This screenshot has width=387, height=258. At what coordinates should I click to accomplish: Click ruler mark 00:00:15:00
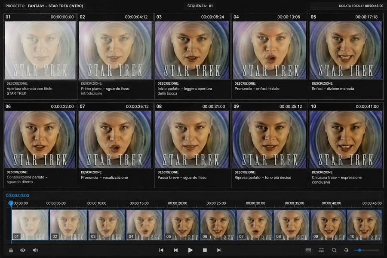[x=139, y=203]
